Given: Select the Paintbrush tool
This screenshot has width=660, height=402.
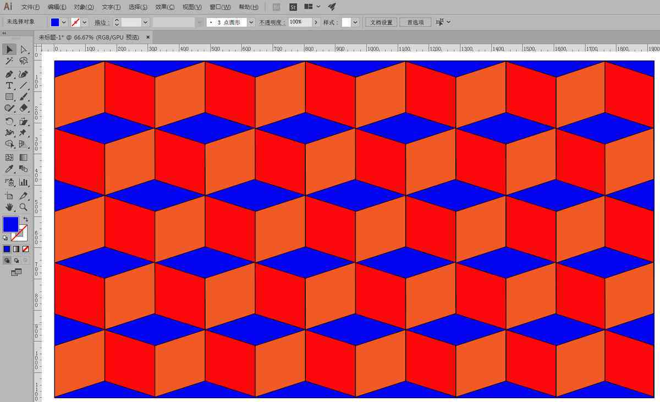Looking at the screenshot, I should (x=24, y=97).
